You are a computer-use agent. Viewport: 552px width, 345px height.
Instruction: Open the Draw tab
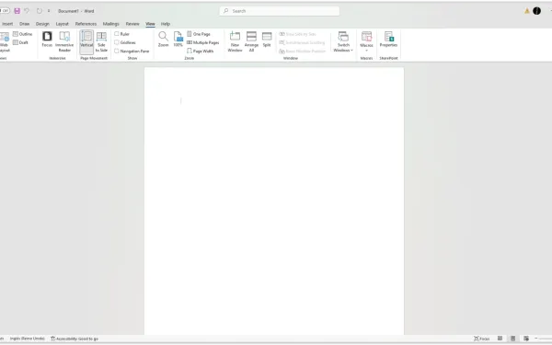pos(24,24)
